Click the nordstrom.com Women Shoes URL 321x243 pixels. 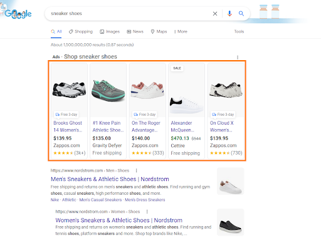[x=98, y=212]
